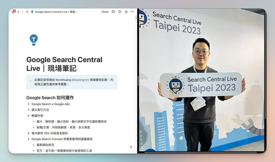275x162 pixels.
Task: Open the help question mark button
Action: [131, 148]
